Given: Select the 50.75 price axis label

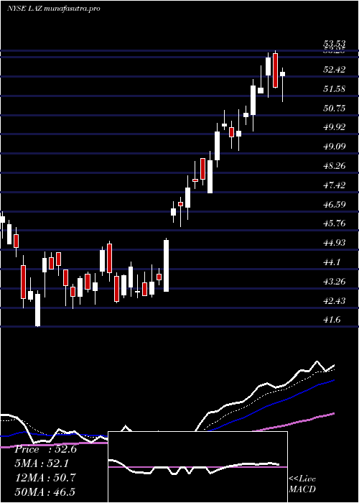Looking at the screenshot, I should 335,108.
